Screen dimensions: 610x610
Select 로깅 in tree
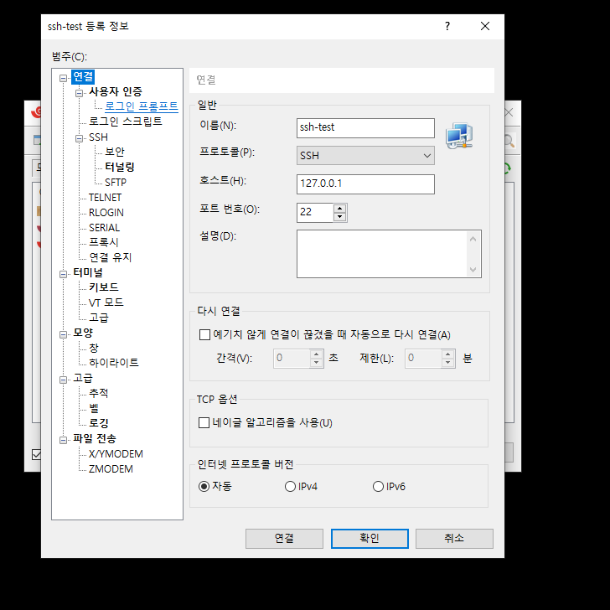point(99,423)
